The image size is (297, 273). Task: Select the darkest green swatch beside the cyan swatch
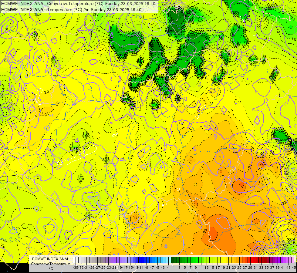173,260
